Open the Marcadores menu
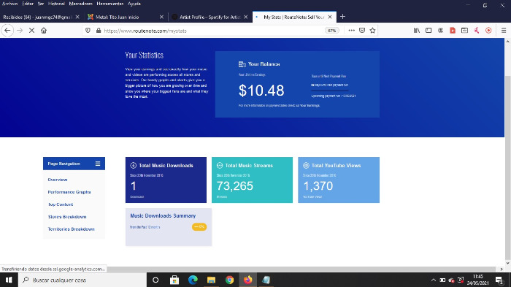 click(81, 4)
